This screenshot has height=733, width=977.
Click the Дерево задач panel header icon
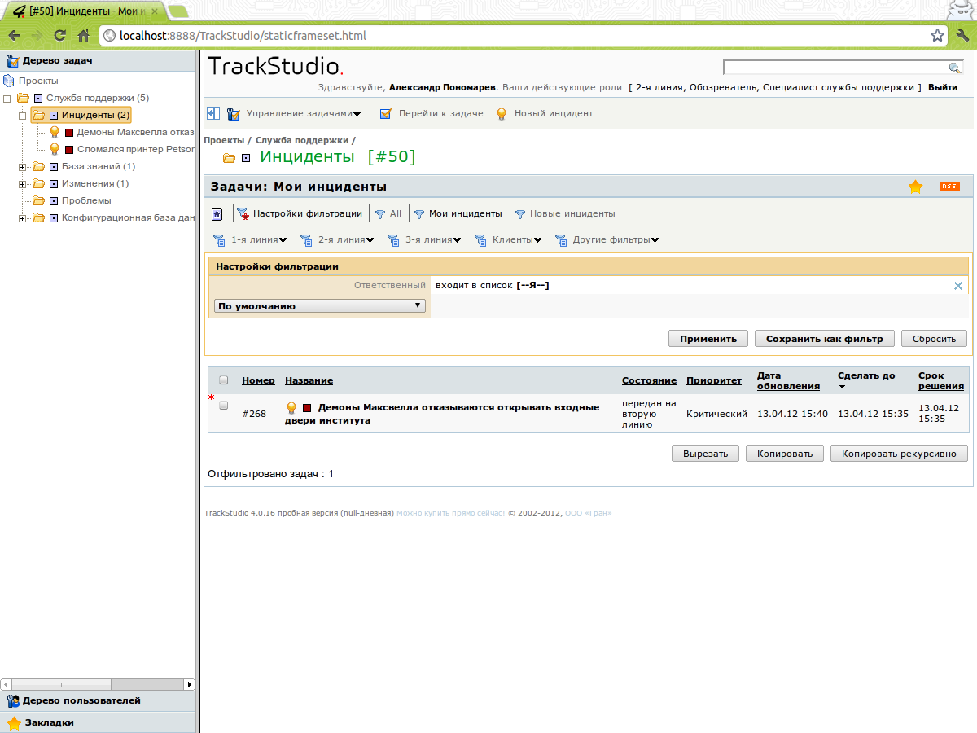[12, 60]
